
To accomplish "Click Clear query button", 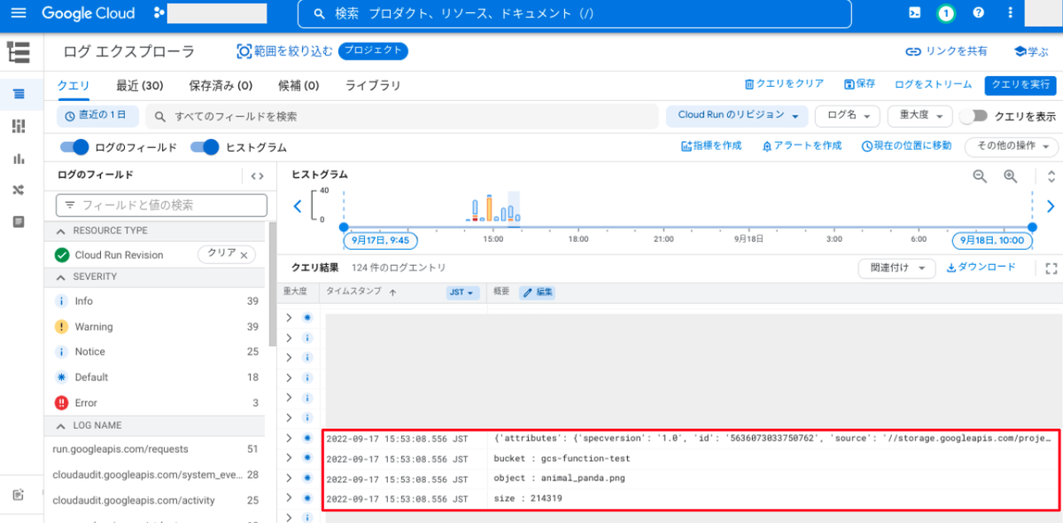I will point(784,84).
